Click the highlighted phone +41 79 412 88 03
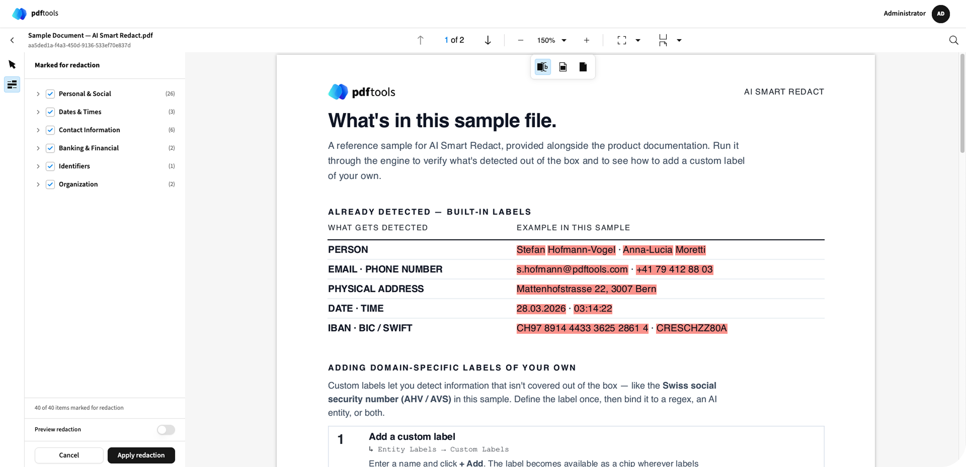 (x=674, y=269)
